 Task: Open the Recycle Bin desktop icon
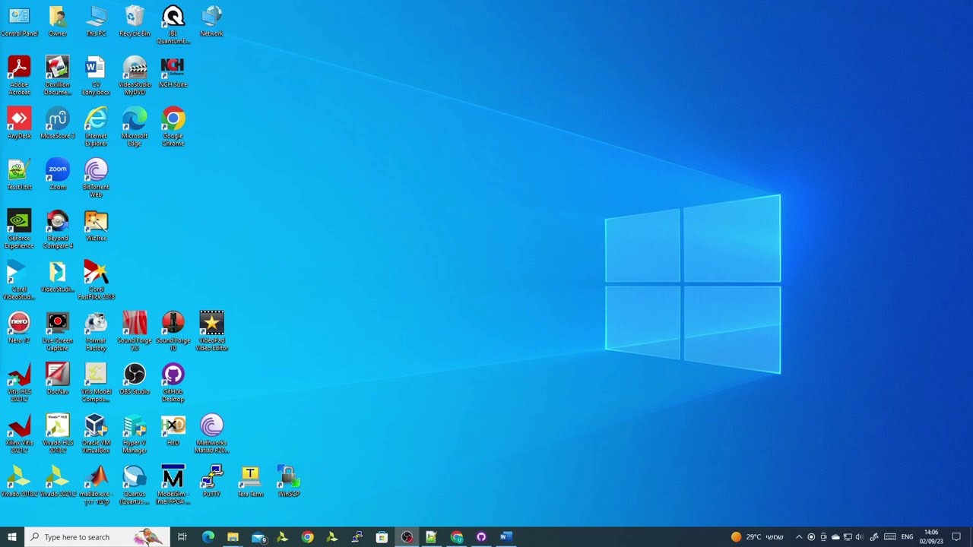click(x=135, y=21)
